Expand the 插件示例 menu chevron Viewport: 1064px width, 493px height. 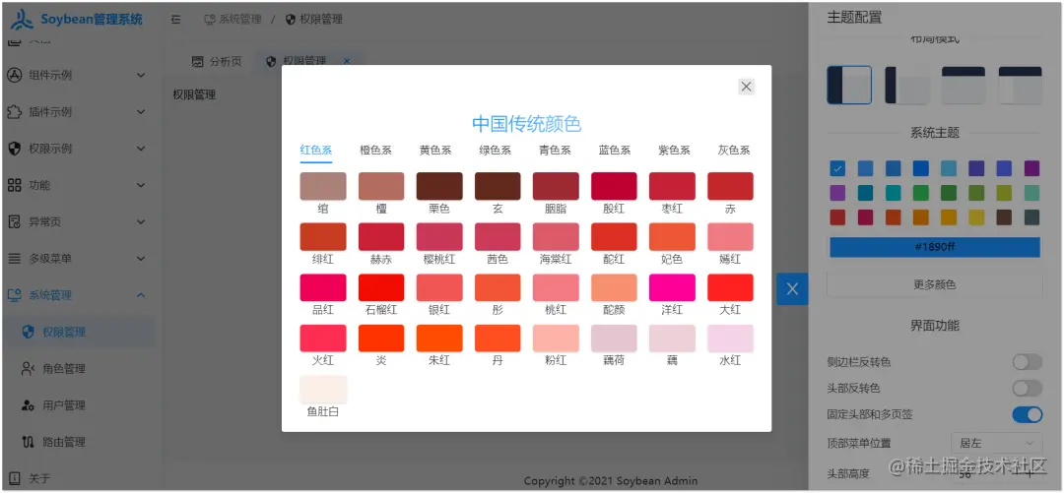pos(141,112)
